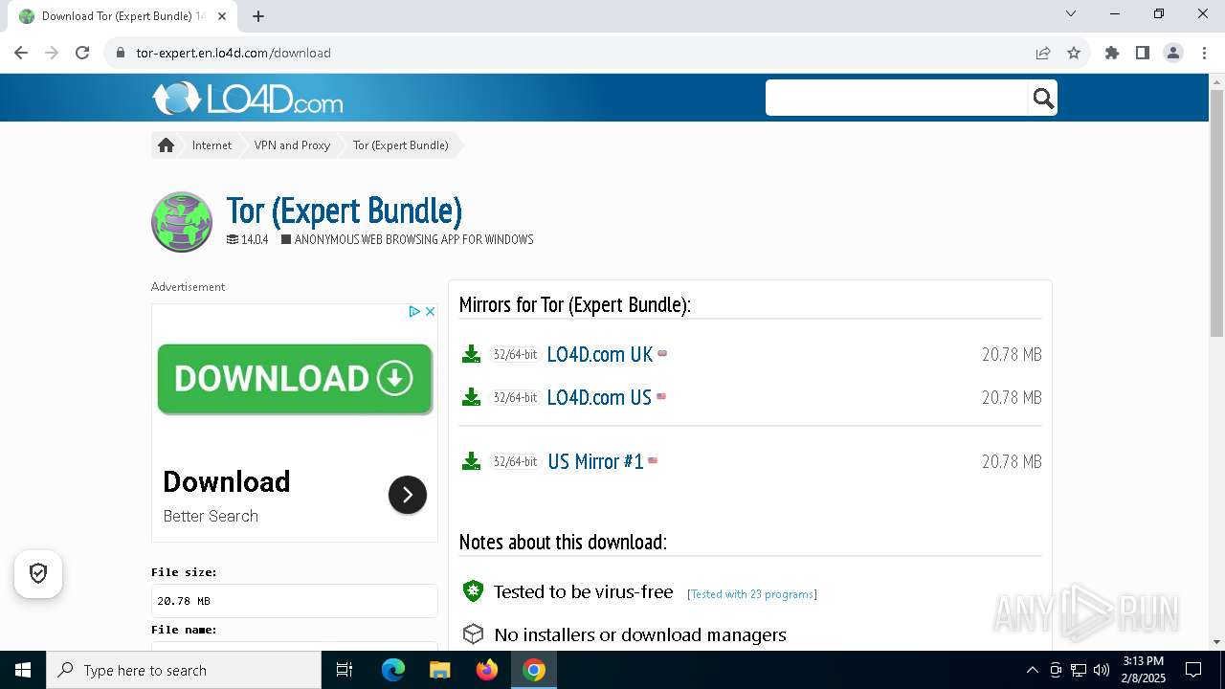This screenshot has height=689, width=1225.
Task: Click the ad's round arrow button
Action: 408,495
